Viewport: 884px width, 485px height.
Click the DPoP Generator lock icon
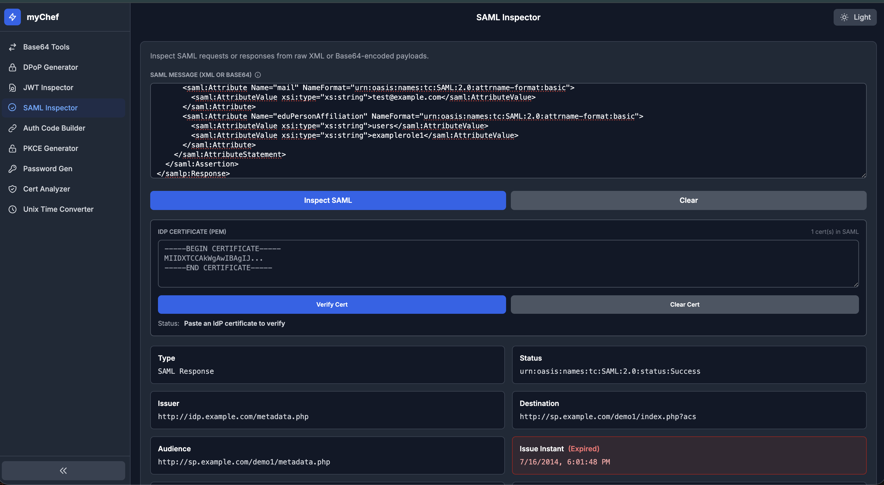click(12, 67)
